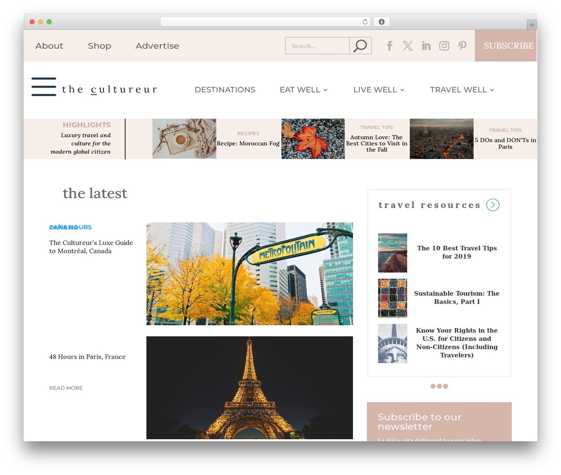
Task: Open The 10 Best Travel Tips for 2019
Action: 457,252
